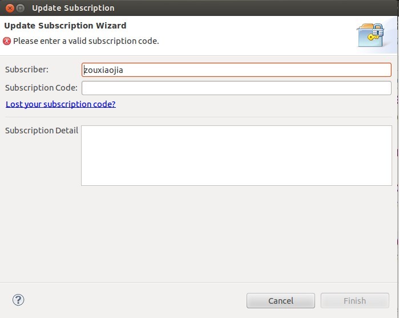Click inside the Subscription Detail box
Screen dimensions: 399x318
point(236,155)
